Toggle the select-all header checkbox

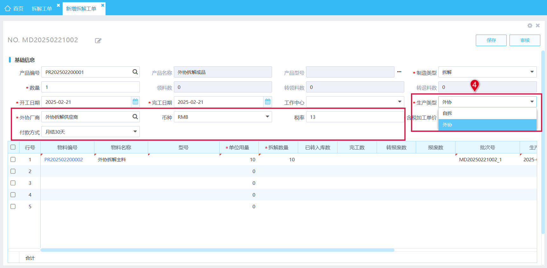(x=13, y=147)
